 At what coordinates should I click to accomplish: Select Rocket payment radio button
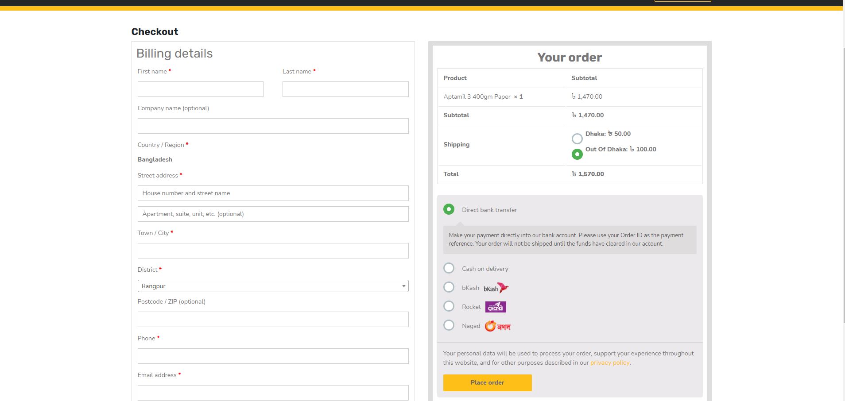click(x=449, y=306)
